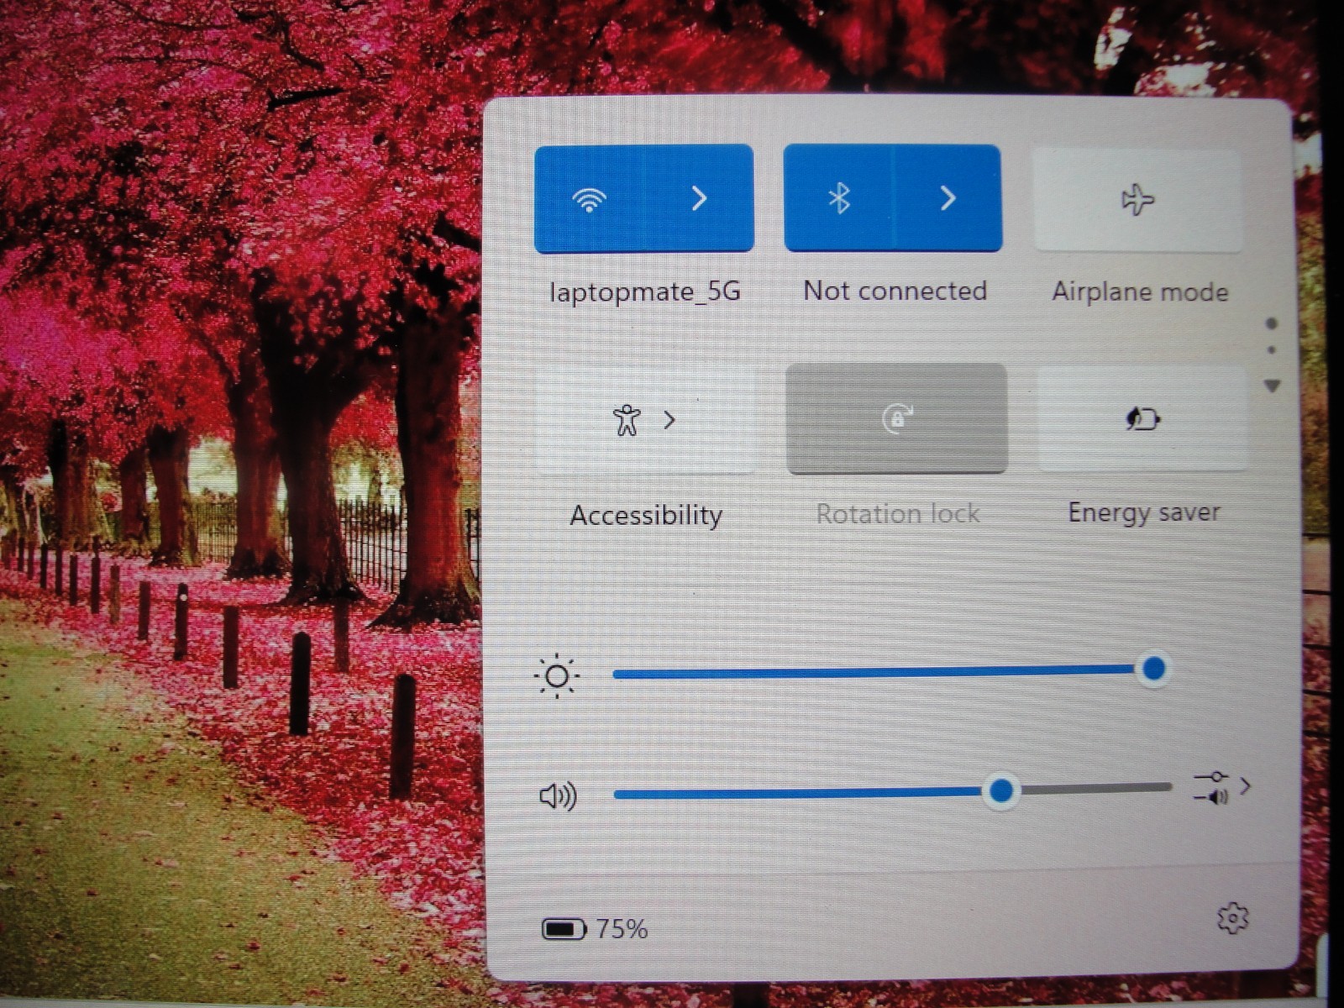Open Wi-Fi network list chevron

coord(699,199)
